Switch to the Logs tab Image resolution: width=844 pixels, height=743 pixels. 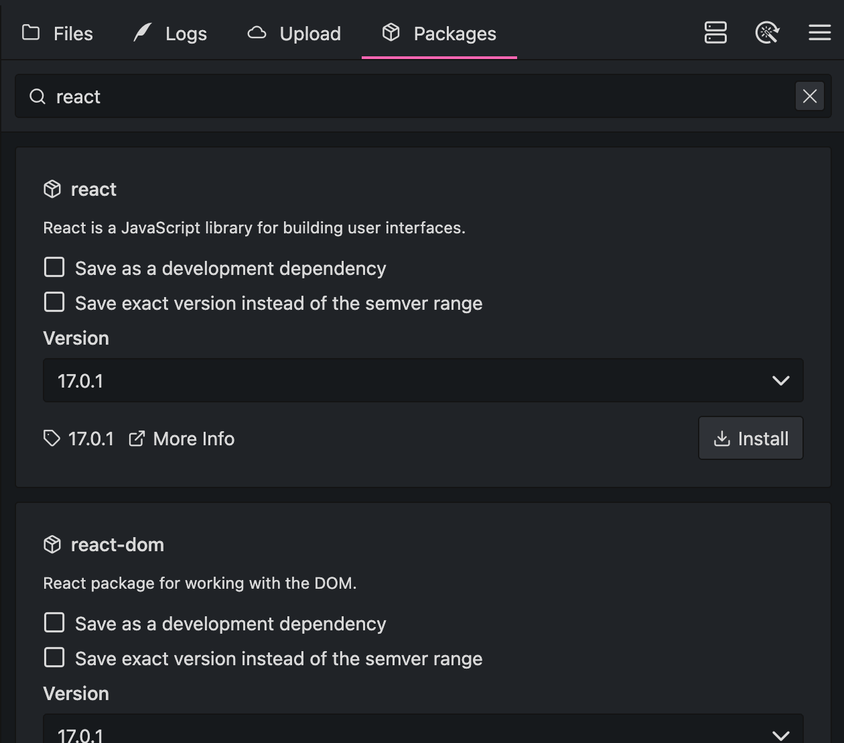[x=186, y=33]
